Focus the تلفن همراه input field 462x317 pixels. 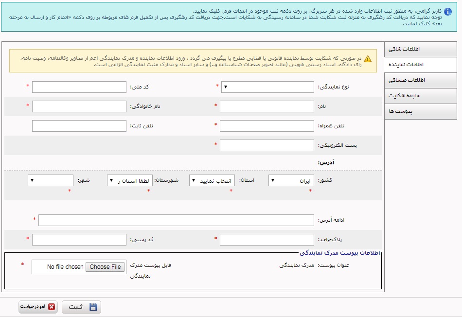[267, 126]
